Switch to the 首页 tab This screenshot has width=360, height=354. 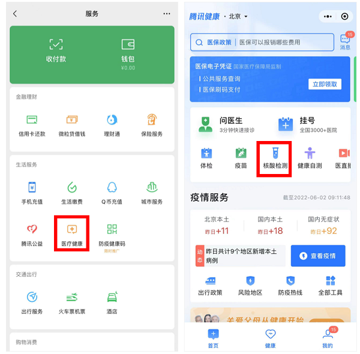click(x=213, y=338)
